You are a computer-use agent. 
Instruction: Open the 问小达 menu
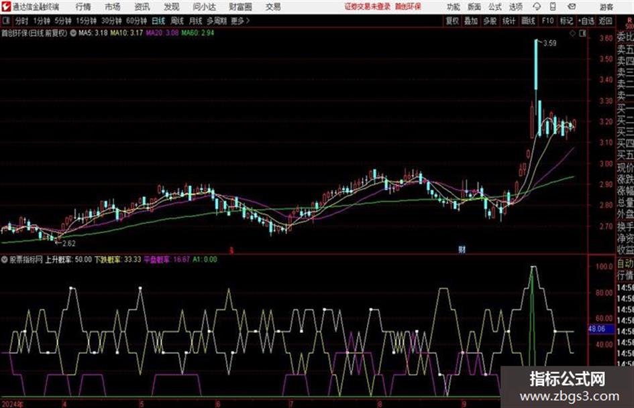pyautogui.click(x=204, y=7)
